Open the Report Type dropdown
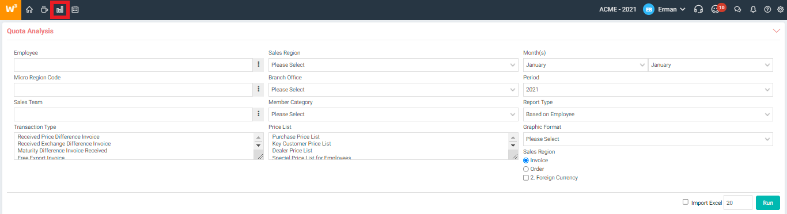787x214 pixels. click(648, 114)
